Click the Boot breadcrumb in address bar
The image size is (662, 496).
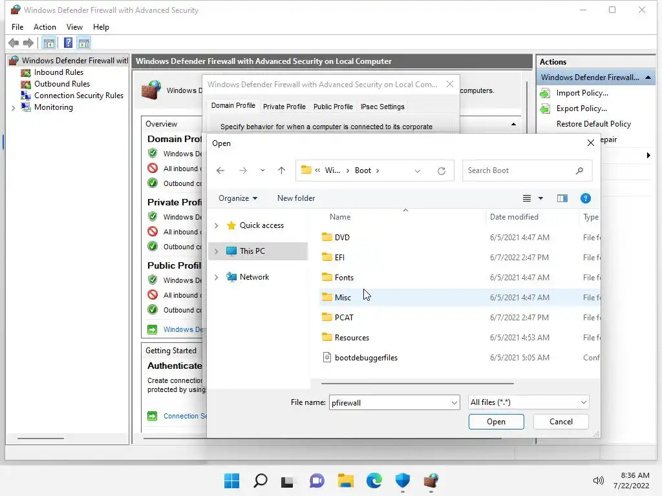pyautogui.click(x=363, y=170)
